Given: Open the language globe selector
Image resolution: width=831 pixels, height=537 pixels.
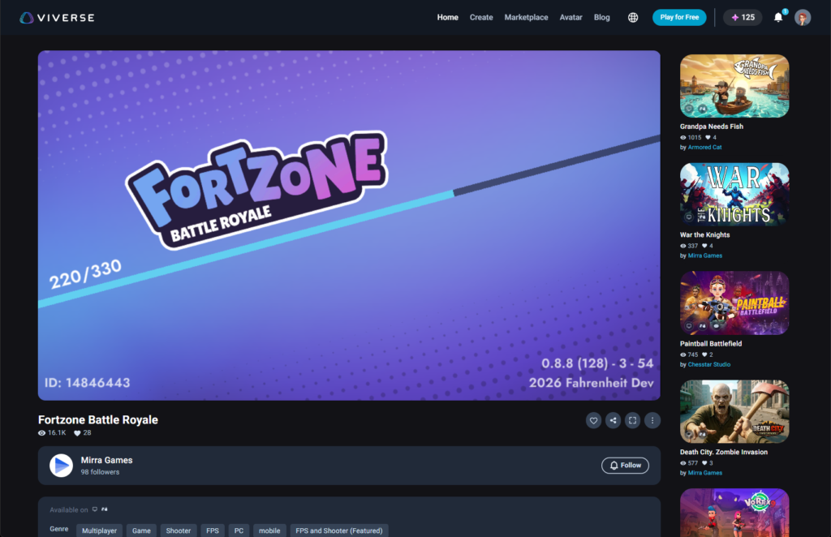Looking at the screenshot, I should click(x=633, y=18).
